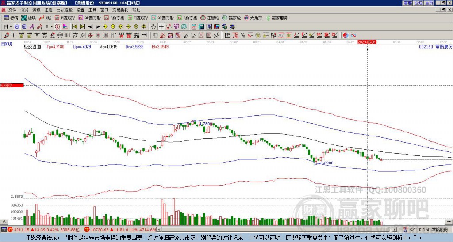The image size is (453, 242).
Task: Open the 文件 menu
Action: pos(12,10)
